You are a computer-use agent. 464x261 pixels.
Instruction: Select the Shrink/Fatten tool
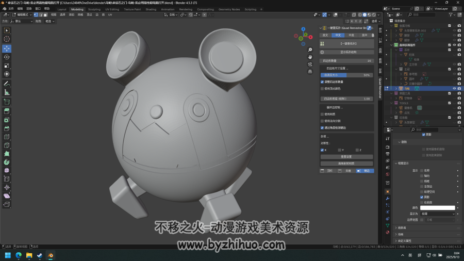pos(7,187)
